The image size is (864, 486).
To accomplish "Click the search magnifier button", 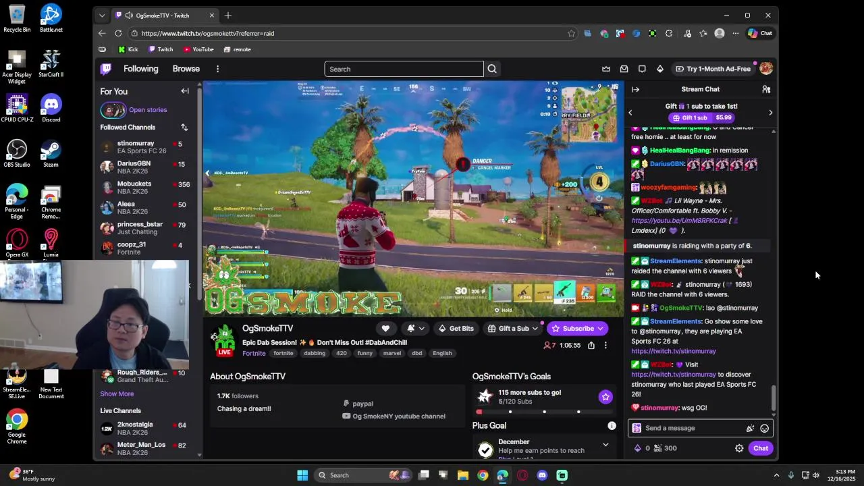I will pyautogui.click(x=492, y=69).
